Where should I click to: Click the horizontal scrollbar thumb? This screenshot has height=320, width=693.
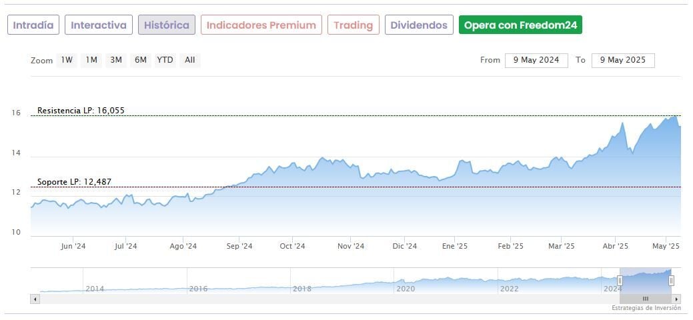point(645,299)
